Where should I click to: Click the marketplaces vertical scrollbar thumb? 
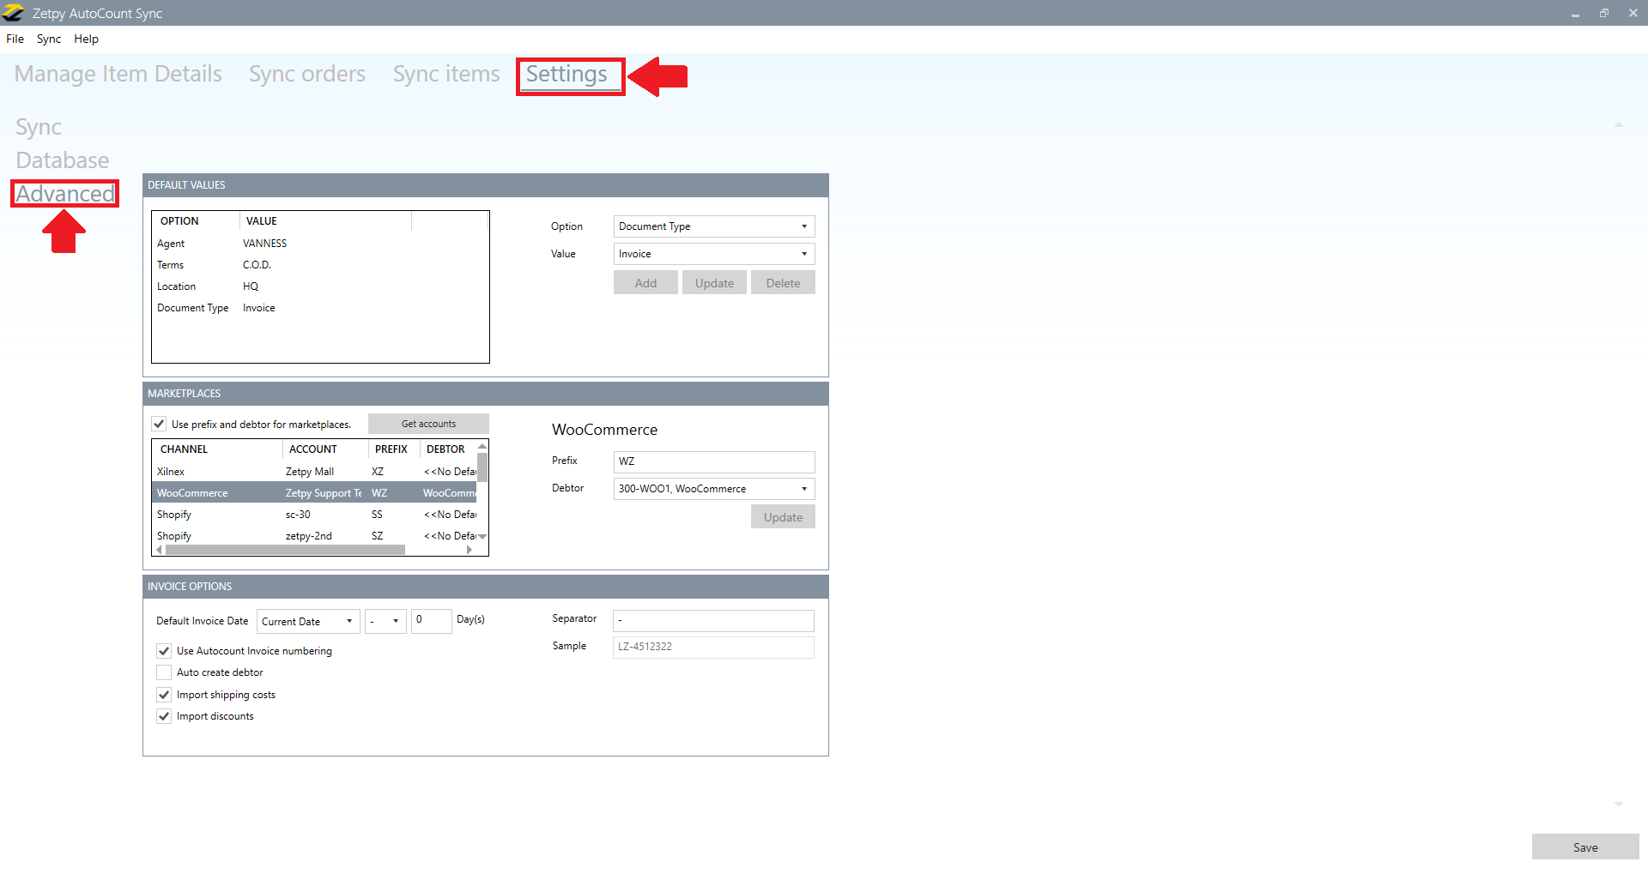pyautogui.click(x=482, y=467)
